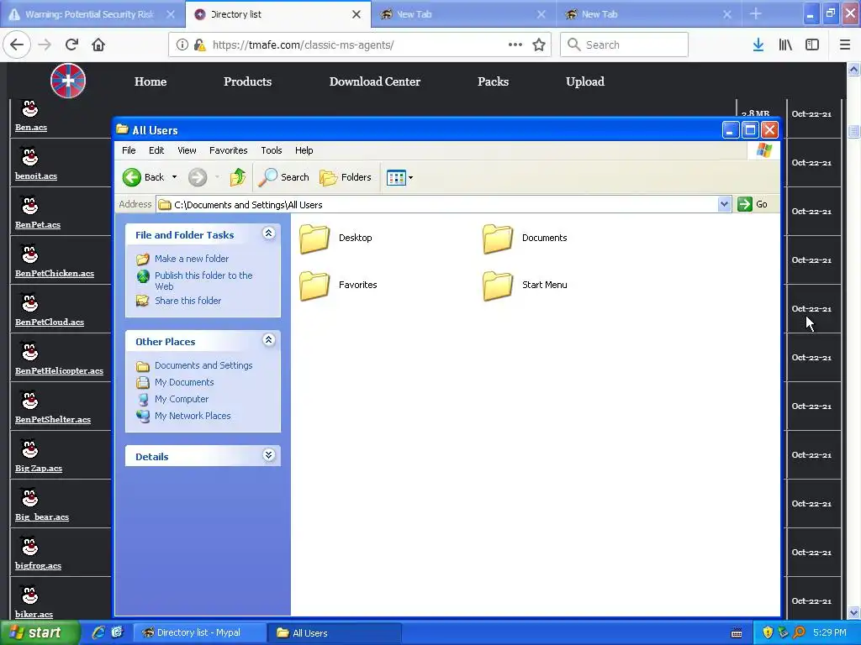Launch Internet Explorer from quick launch

click(x=98, y=632)
